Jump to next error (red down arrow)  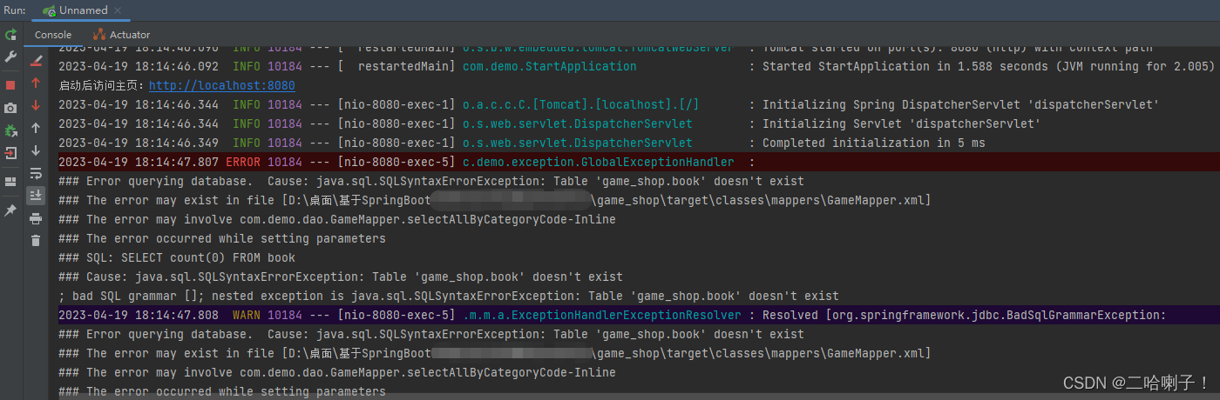36,105
